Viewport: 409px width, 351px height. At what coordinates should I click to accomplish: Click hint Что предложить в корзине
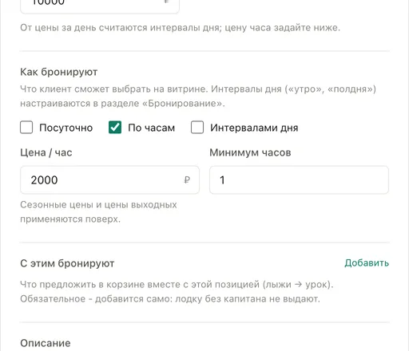click(x=177, y=292)
